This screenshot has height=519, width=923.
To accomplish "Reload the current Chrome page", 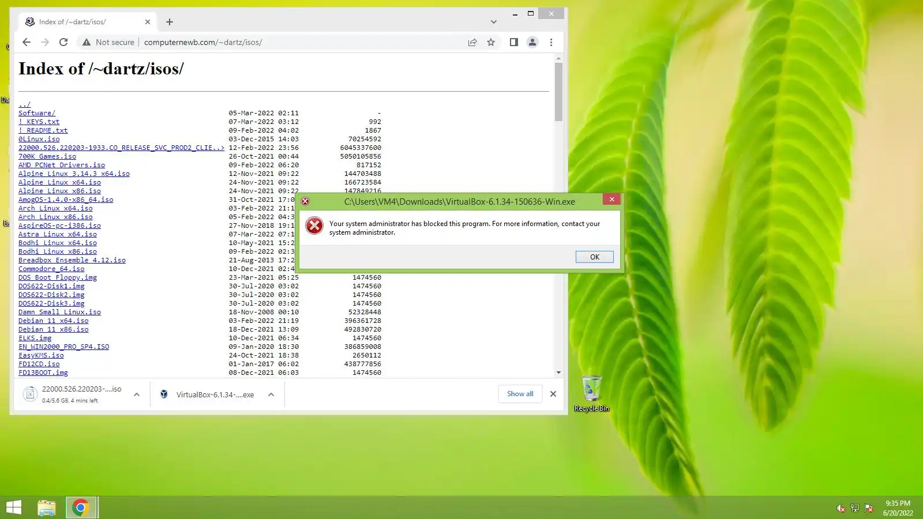I will (63, 42).
